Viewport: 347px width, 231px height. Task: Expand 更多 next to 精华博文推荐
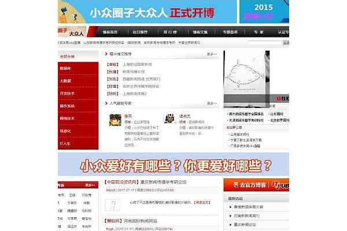coord(212,54)
